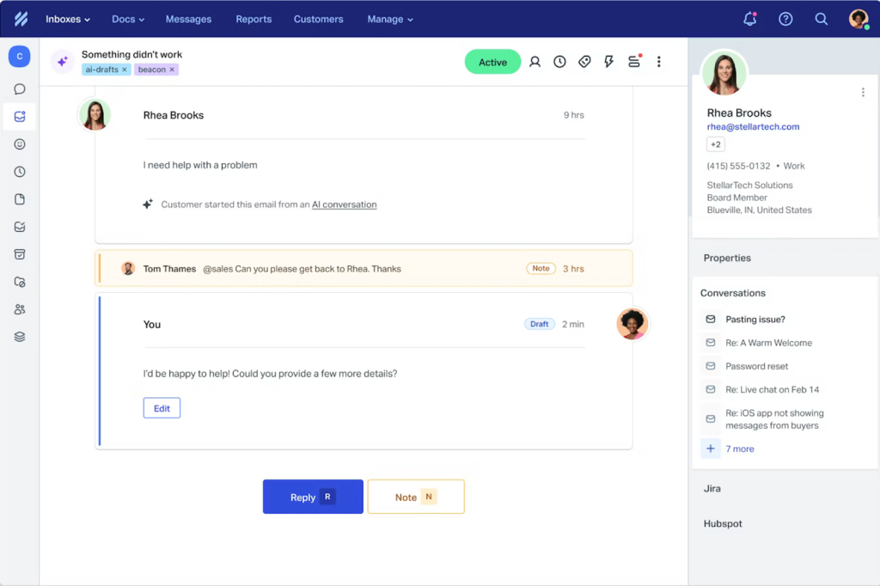Click the tag icon in conversation toolbar
Viewport: 880px width, 586px height.
584,62
